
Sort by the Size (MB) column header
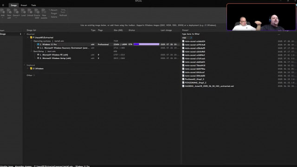point(118,30)
